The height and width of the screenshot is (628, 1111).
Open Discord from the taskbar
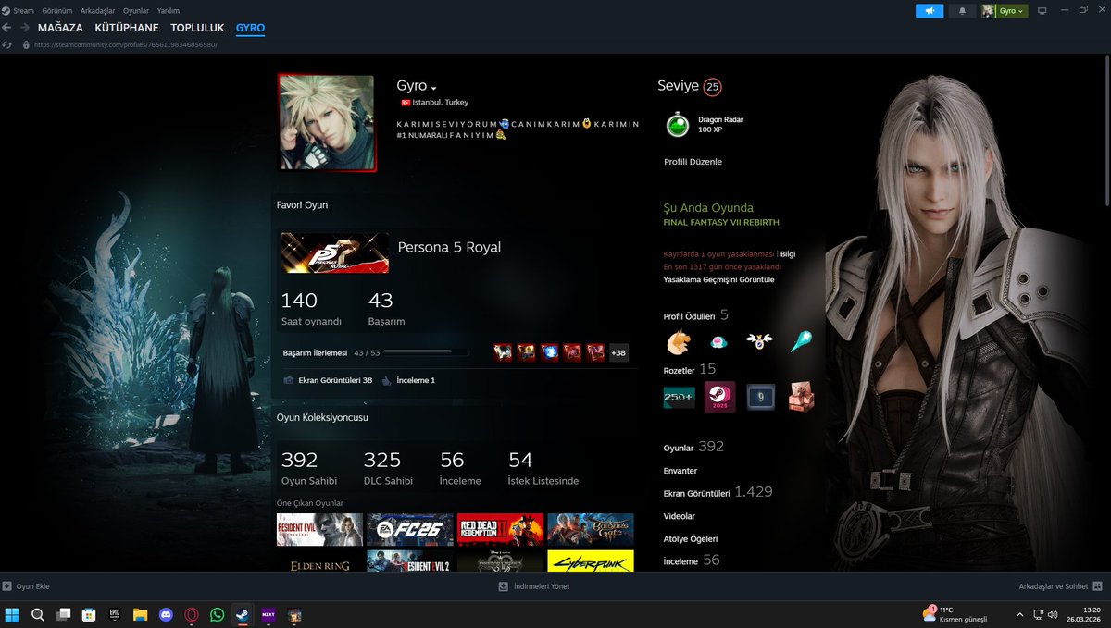click(x=166, y=614)
